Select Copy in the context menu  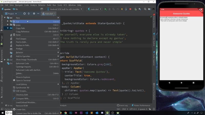click(36, 25)
